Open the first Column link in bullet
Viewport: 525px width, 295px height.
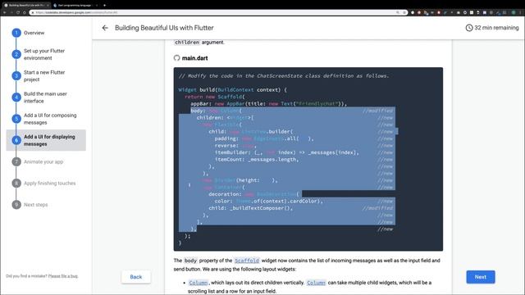tap(199, 283)
